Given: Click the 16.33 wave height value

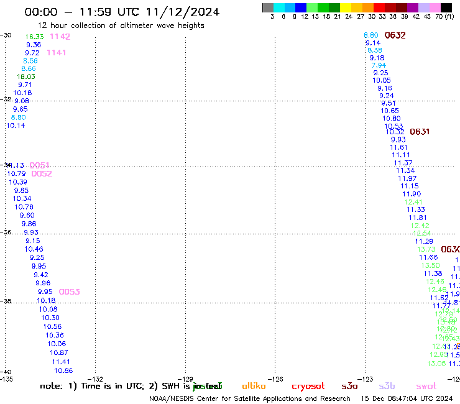Looking at the screenshot, I should (x=34, y=37).
